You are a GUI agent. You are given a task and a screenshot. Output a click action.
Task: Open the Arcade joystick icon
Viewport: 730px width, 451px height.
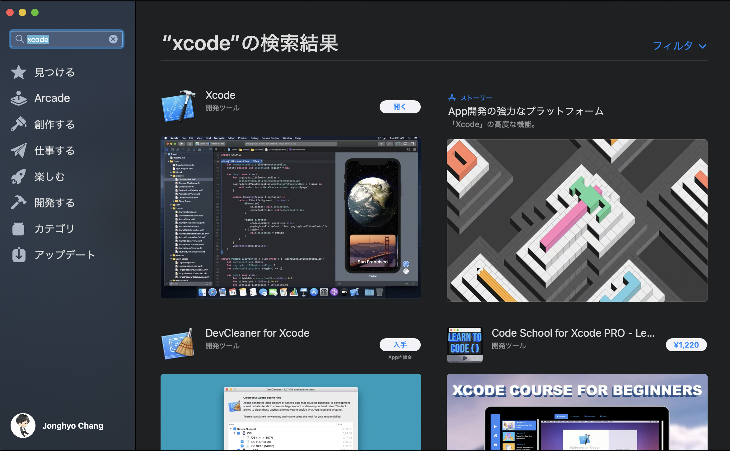pyautogui.click(x=19, y=98)
